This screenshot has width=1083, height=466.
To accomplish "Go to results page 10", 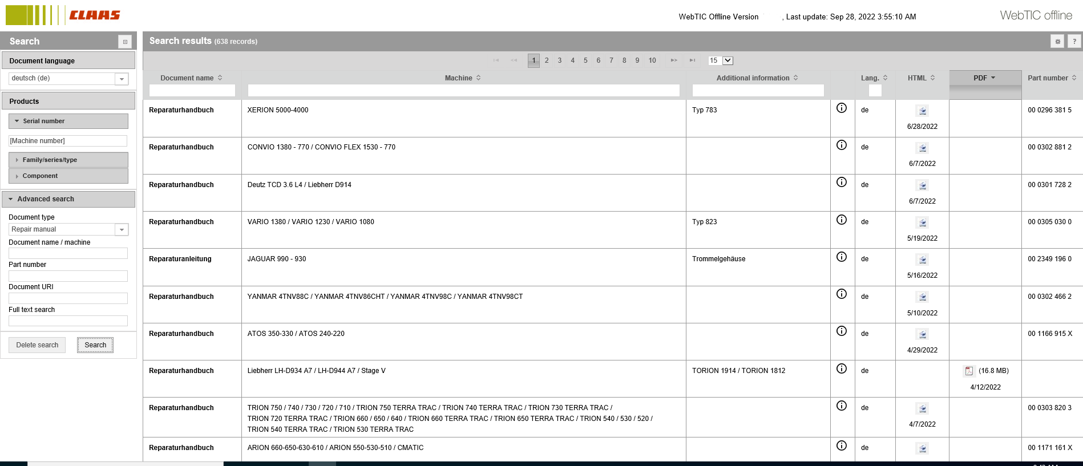I will 652,60.
